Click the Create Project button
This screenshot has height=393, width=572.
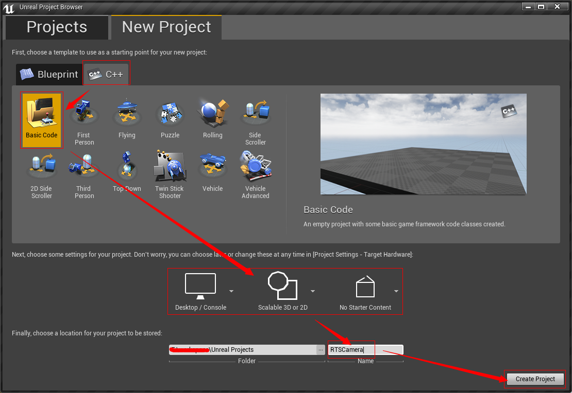(x=535, y=379)
